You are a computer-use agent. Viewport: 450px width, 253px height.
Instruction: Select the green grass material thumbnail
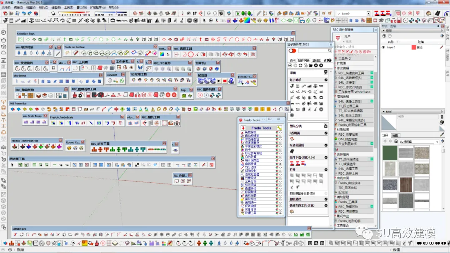390,153
